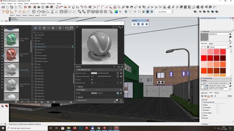This screenshot has height=131, width=234.
Task: Show the V-Ray frame buffer icon
Action: pos(71,28)
